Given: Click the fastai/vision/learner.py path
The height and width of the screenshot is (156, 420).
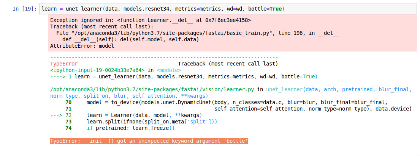Looking at the screenshot, I should (x=153, y=89).
